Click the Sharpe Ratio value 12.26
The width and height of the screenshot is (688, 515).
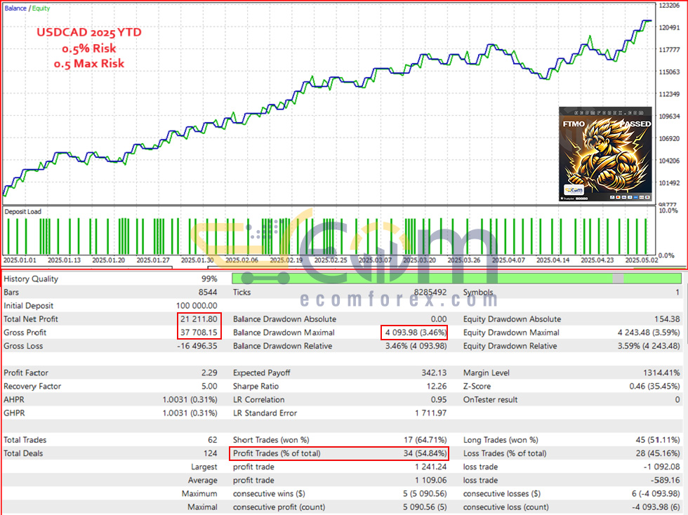point(437,386)
